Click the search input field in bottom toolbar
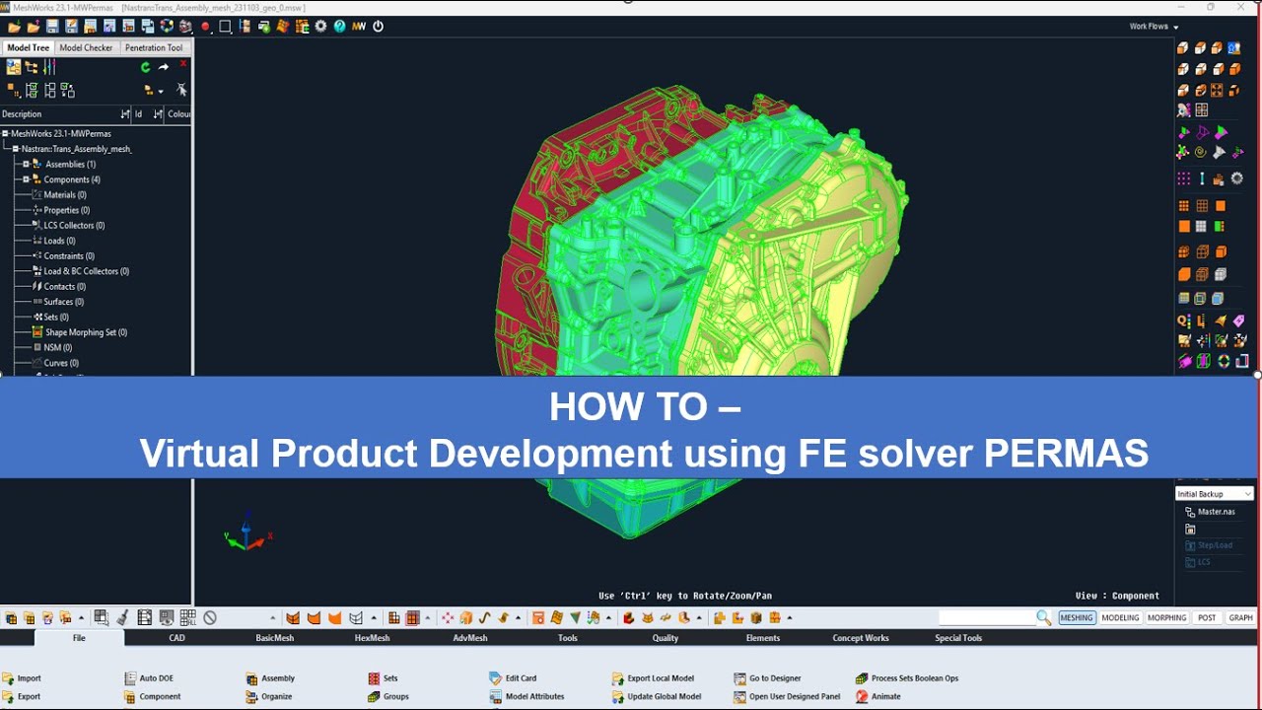Screen dimensions: 1262x710 (986, 617)
